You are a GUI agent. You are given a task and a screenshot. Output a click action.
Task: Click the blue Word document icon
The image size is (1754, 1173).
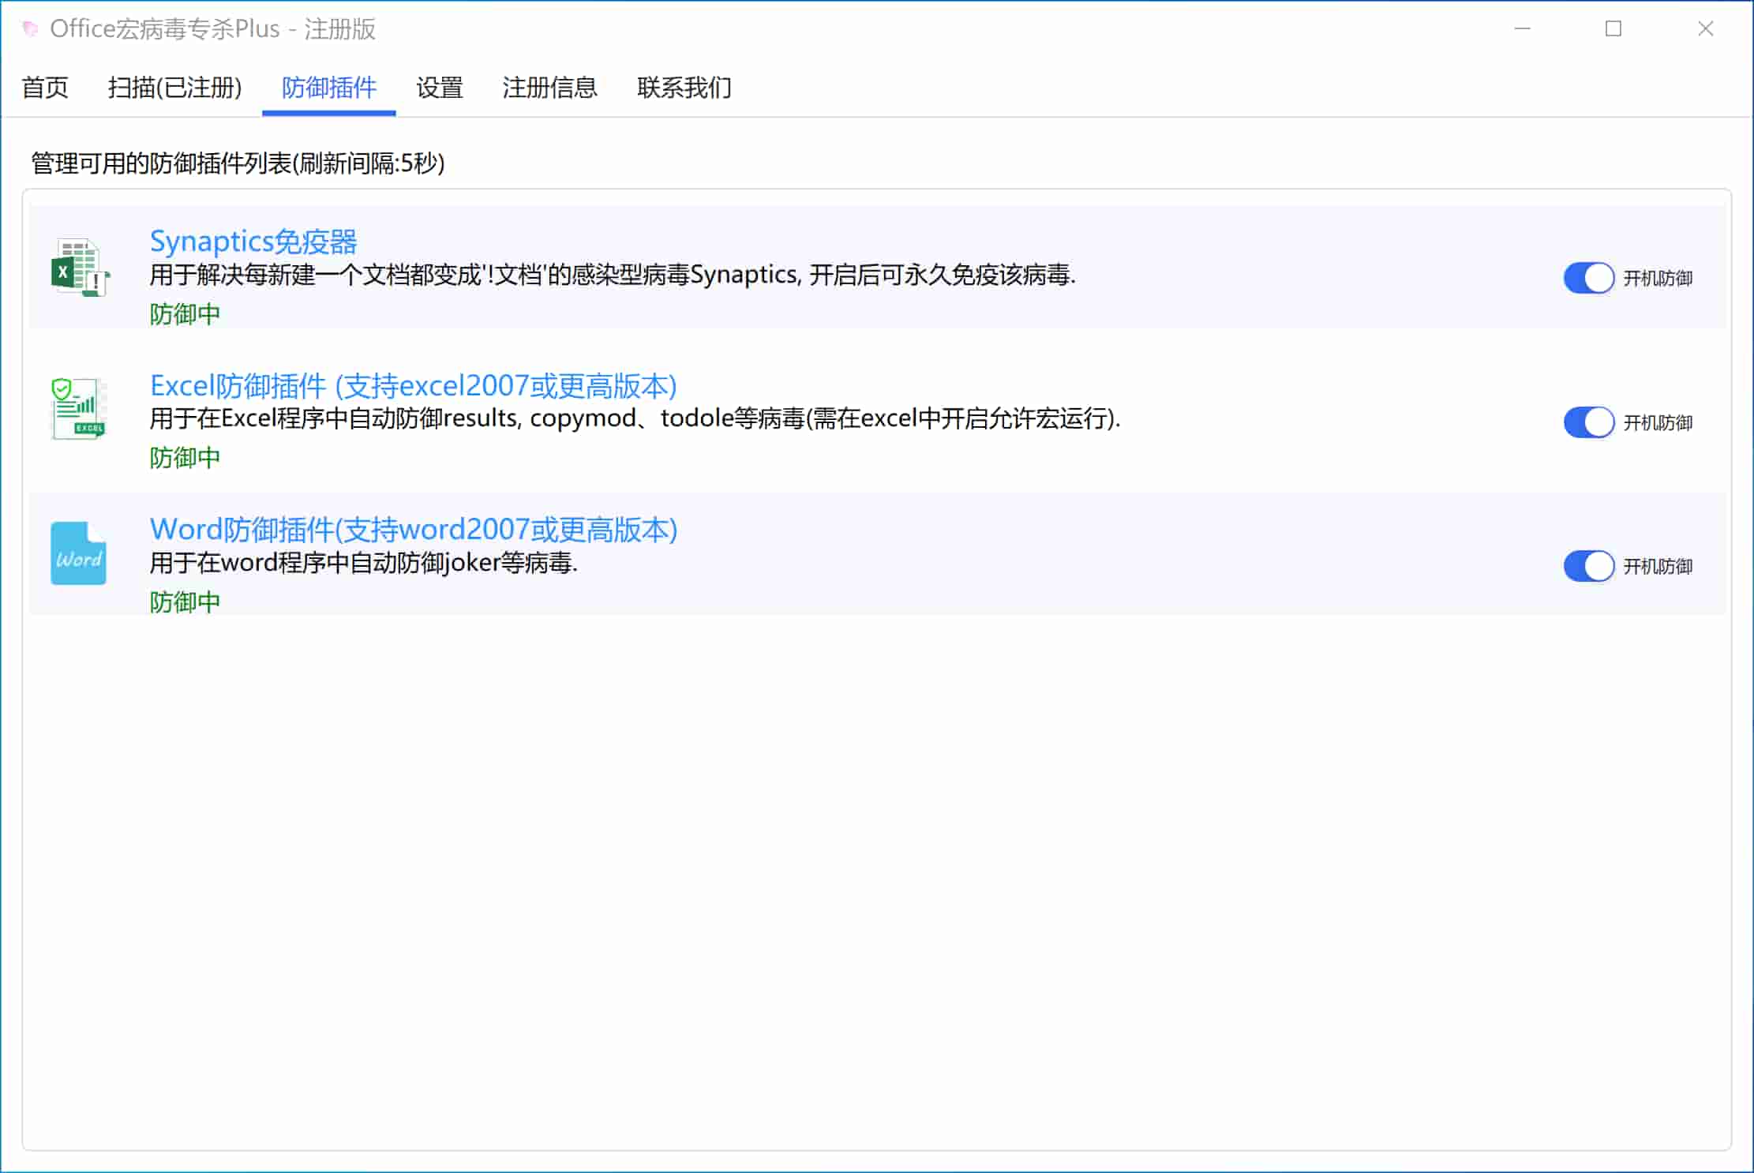pos(78,553)
